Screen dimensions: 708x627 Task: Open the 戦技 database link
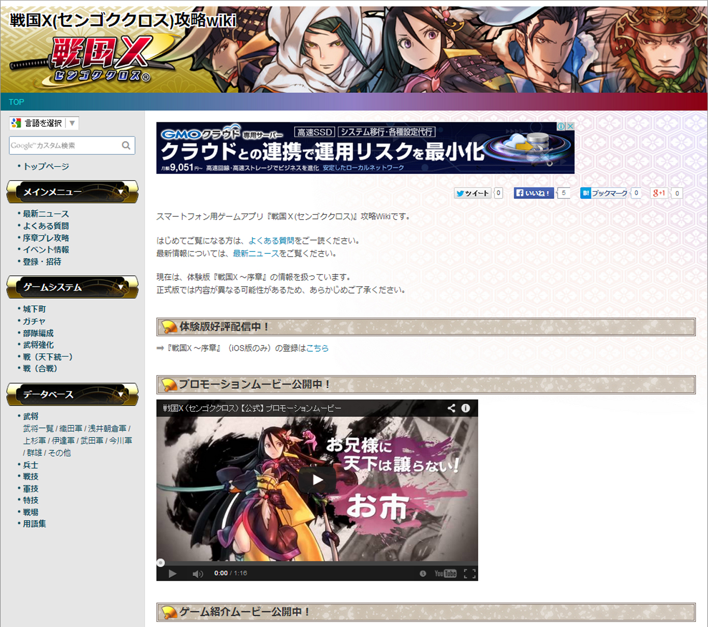tap(31, 477)
